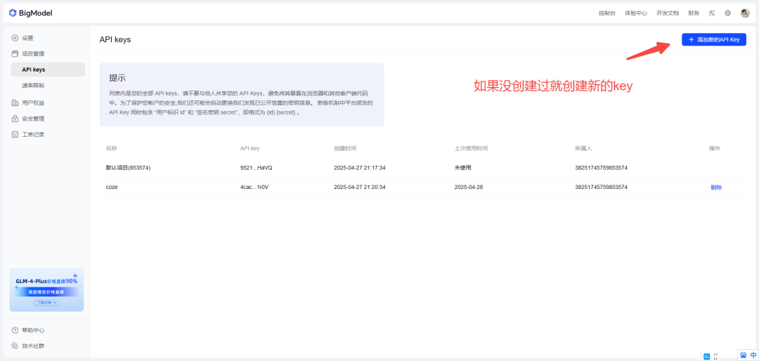Click the API keys page title
The height and width of the screenshot is (361, 759).
(115, 39)
